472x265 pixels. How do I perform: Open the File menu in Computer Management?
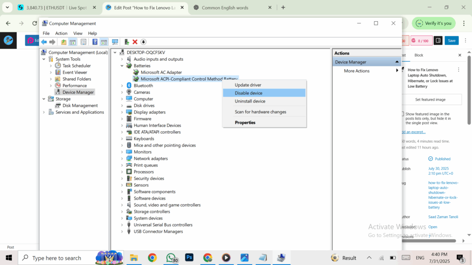pyautogui.click(x=46, y=33)
